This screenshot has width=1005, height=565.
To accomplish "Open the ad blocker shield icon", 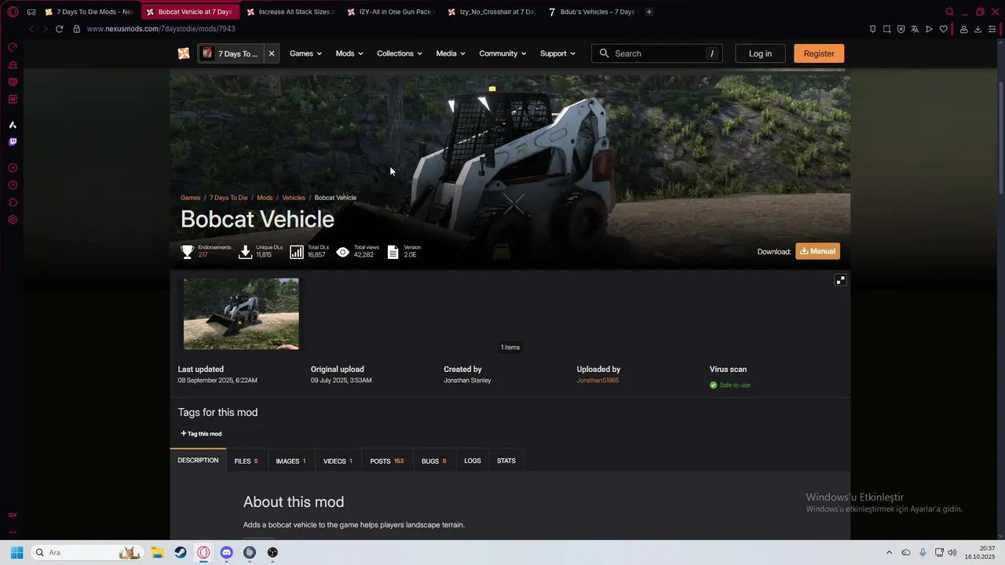I will point(901,29).
